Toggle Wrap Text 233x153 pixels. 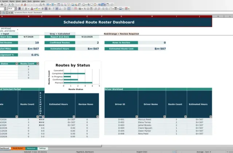65,9
